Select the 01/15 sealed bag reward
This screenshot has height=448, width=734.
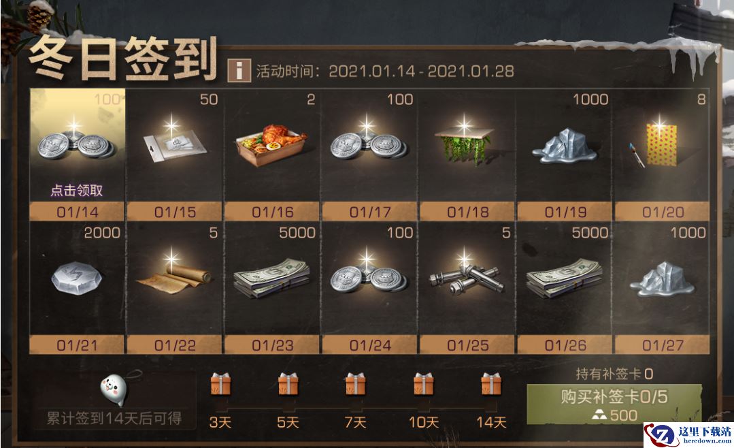coord(175,155)
